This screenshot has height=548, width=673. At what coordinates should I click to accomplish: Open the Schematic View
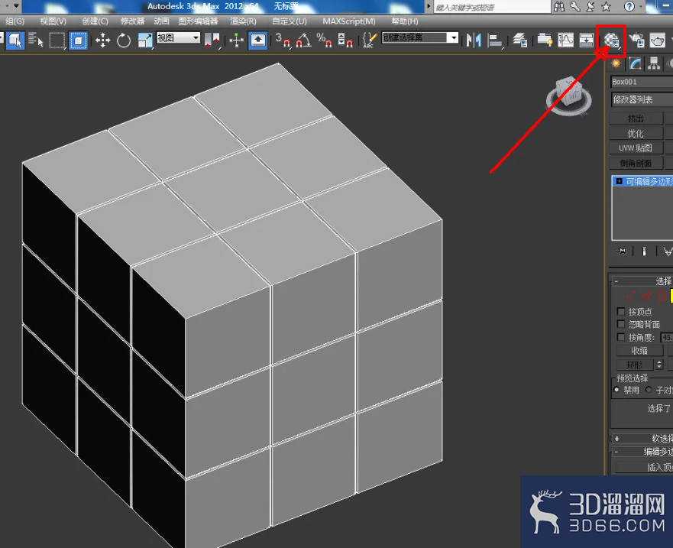tap(587, 41)
